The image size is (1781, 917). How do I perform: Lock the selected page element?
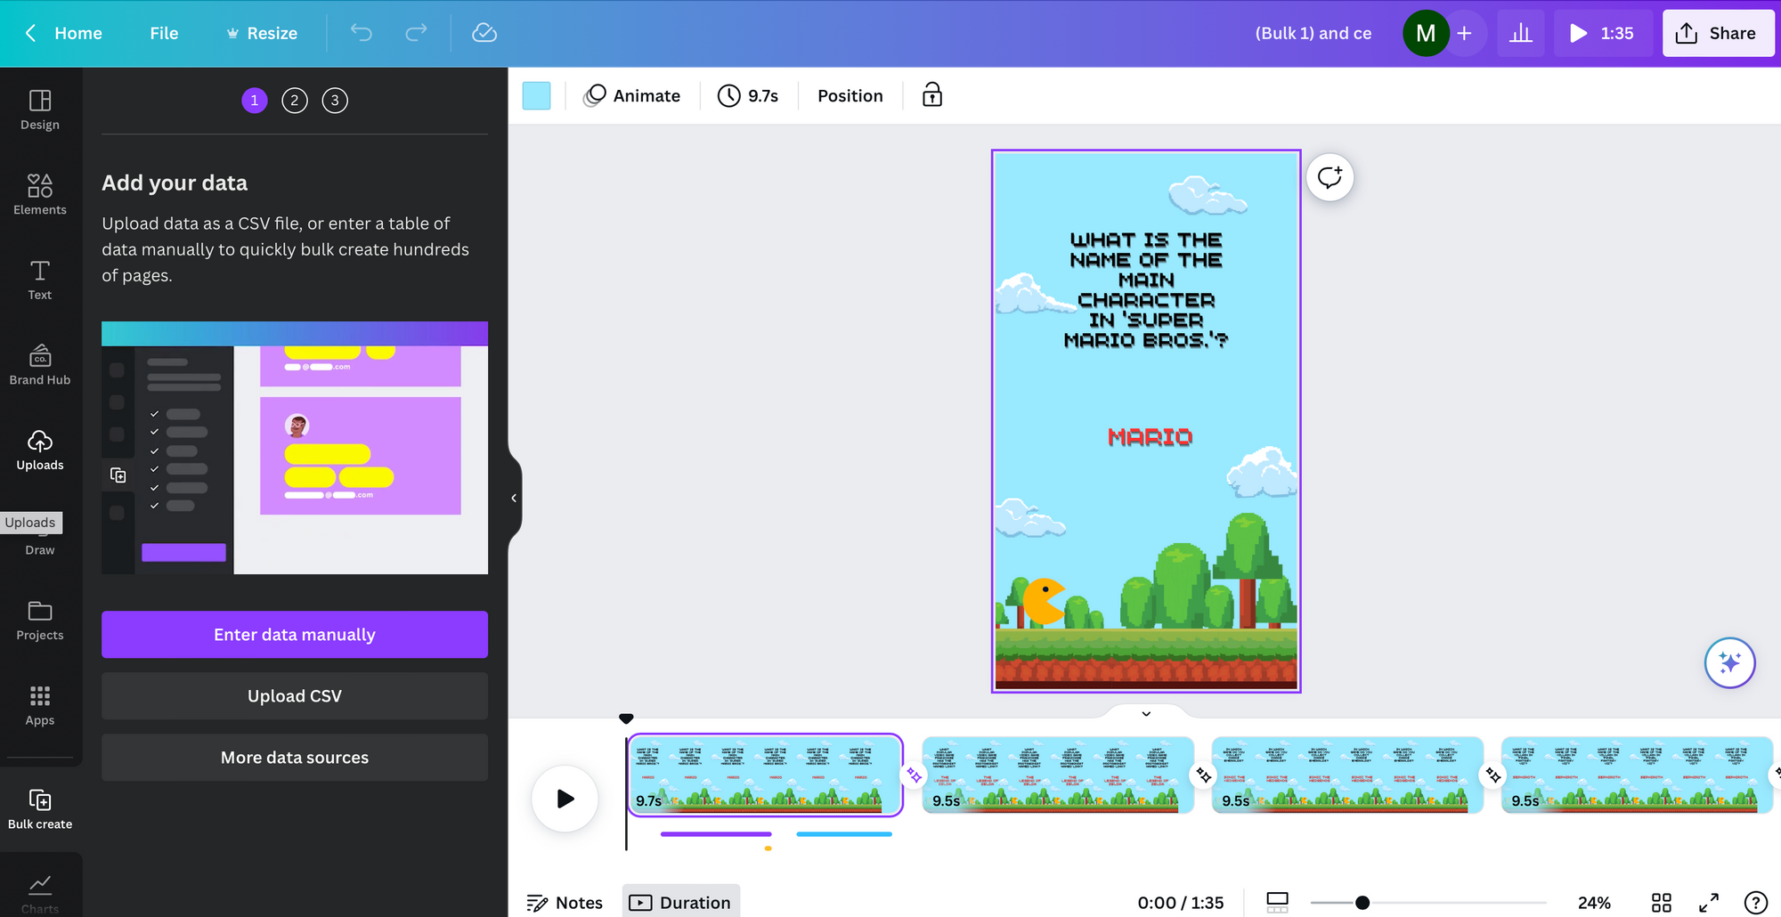(931, 95)
